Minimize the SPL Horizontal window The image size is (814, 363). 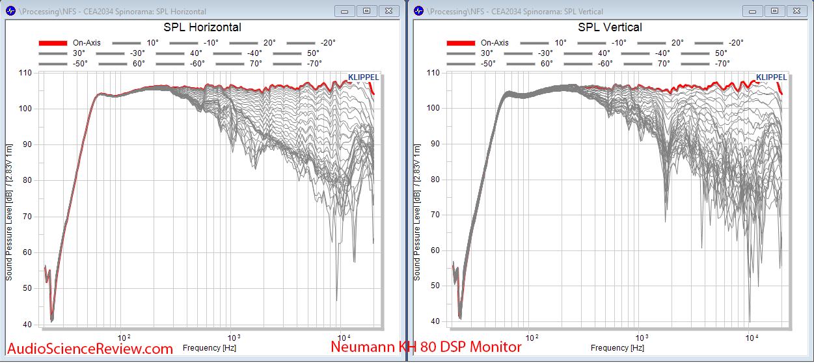point(345,11)
